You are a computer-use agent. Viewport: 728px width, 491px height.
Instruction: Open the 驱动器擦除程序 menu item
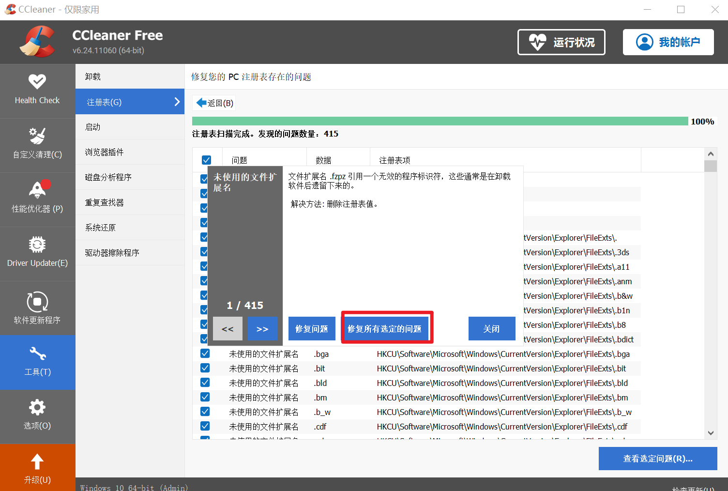coord(130,253)
